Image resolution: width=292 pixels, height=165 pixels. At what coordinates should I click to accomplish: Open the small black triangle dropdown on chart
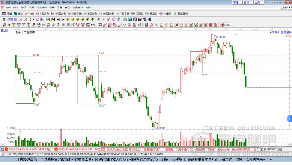237,34
